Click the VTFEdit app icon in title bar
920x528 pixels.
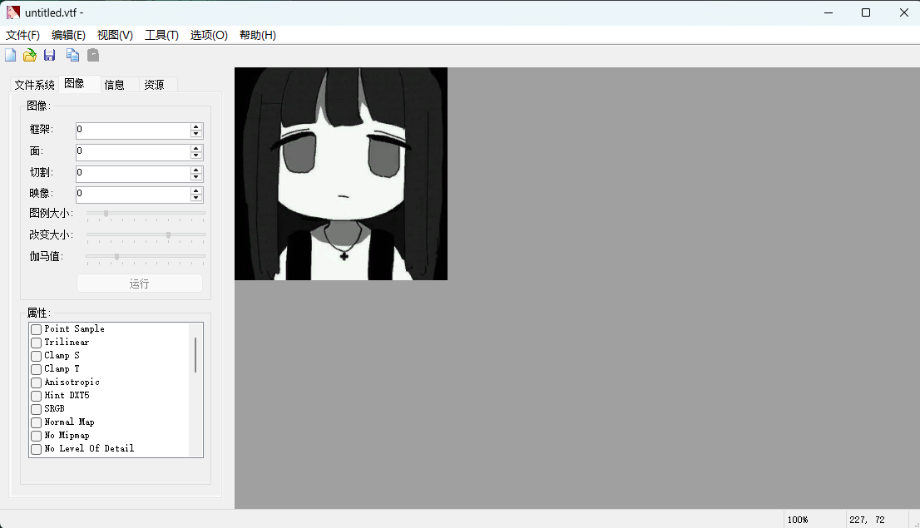click(13, 12)
